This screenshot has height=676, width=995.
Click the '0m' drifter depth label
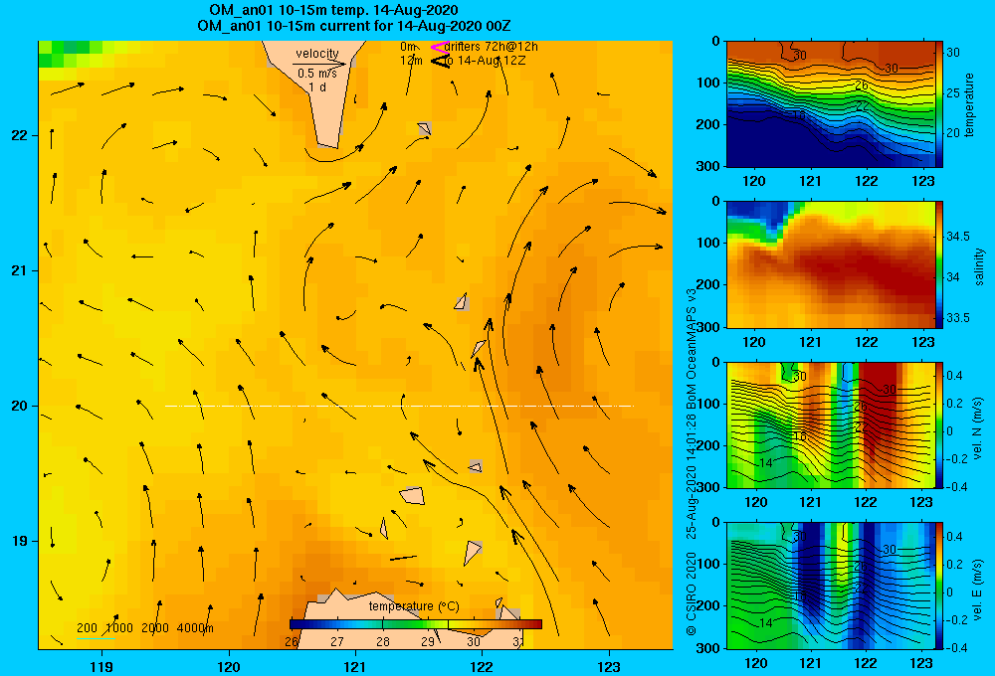click(x=408, y=47)
